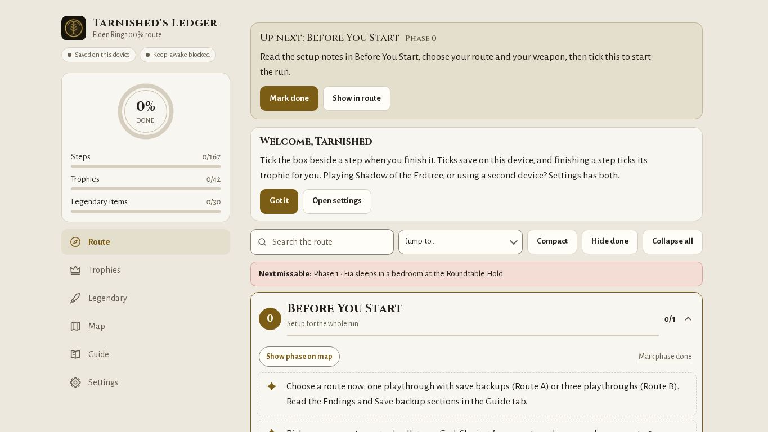The height and width of the screenshot is (432, 768).
Task: Click the compass icon beside Route
Action: (75, 242)
